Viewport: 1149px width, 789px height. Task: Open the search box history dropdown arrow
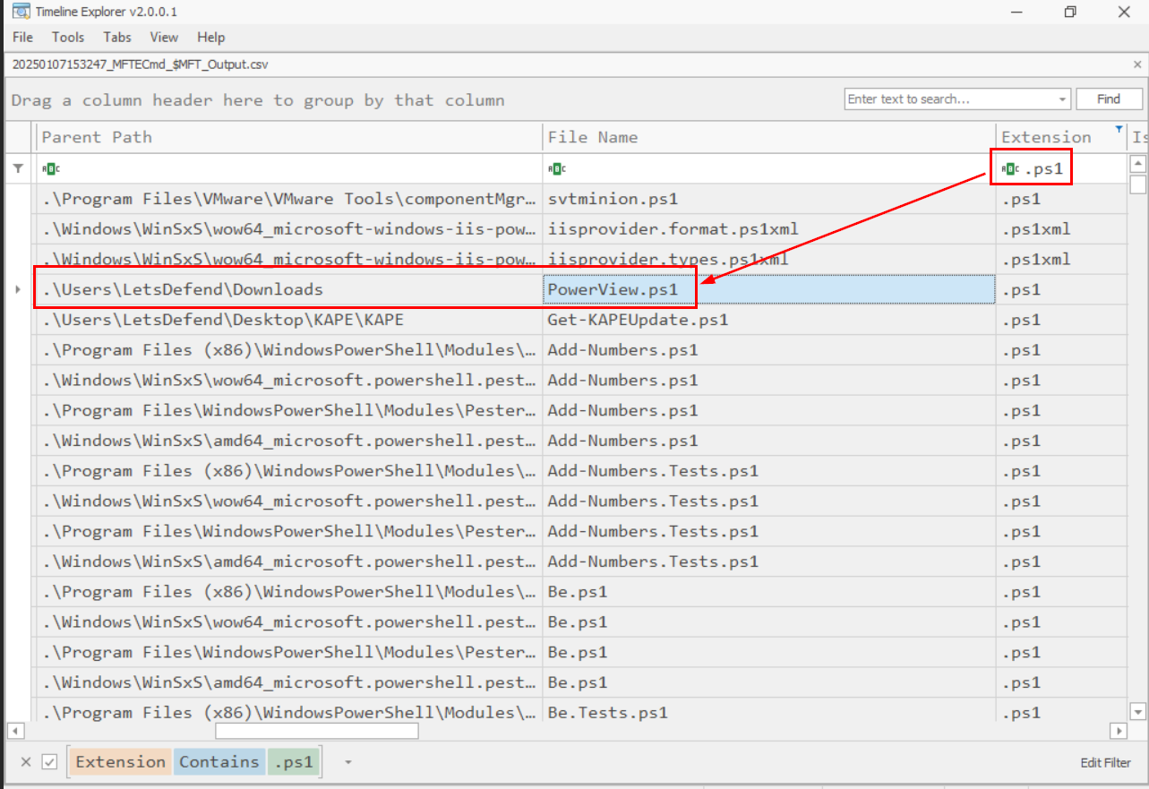1062,99
